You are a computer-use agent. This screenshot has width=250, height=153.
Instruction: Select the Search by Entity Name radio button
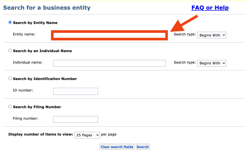[x=10, y=22]
